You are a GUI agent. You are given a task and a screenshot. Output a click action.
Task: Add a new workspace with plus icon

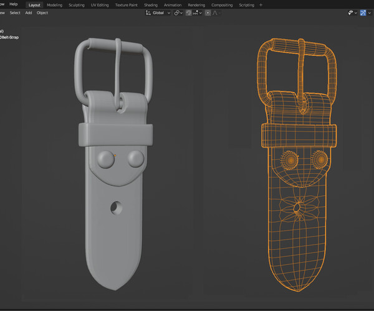[261, 5]
